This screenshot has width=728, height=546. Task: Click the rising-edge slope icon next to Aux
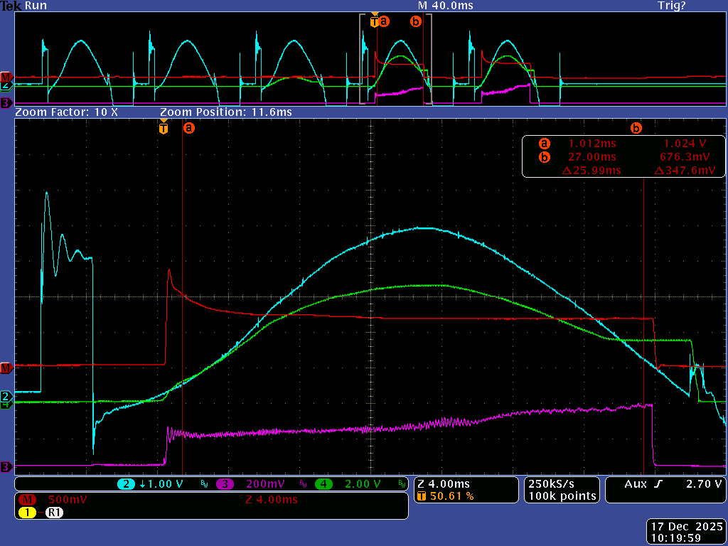(x=658, y=484)
